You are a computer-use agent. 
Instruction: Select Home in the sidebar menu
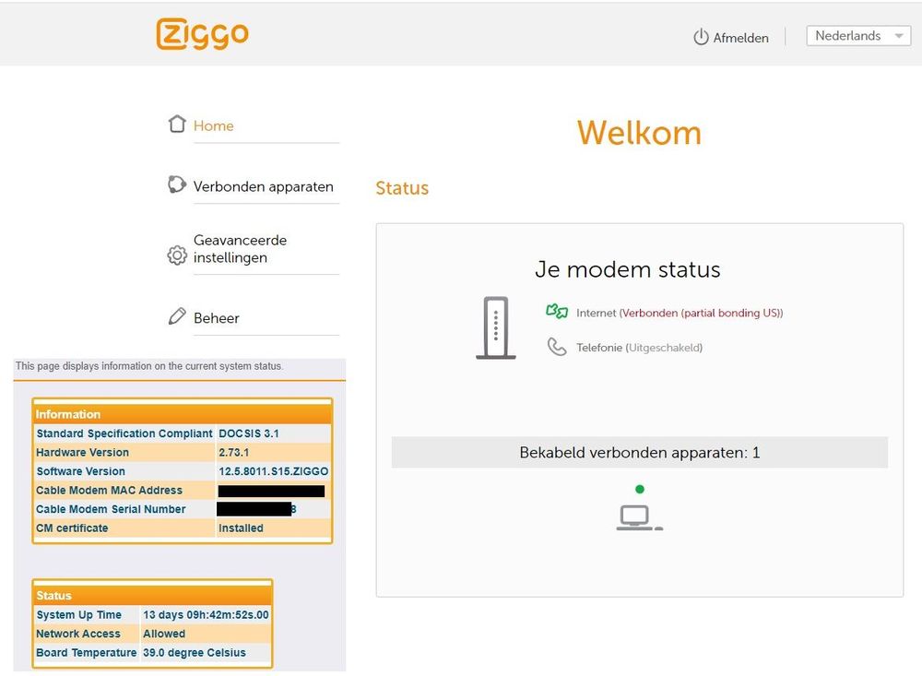[214, 125]
